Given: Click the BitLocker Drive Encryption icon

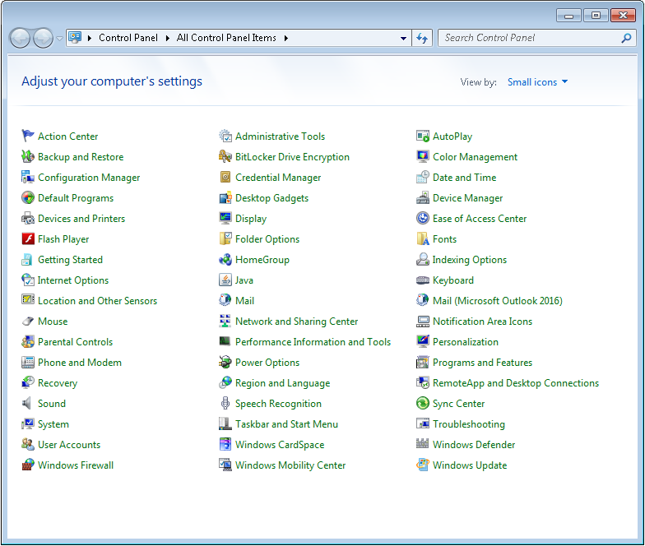Looking at the screenshot, I should 225,156.
